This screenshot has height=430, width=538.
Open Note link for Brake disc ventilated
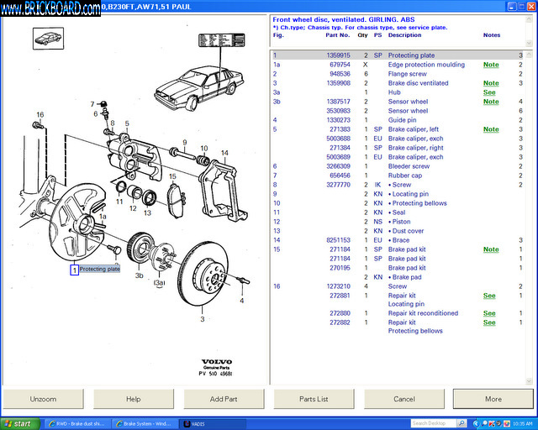coord(490,83)
